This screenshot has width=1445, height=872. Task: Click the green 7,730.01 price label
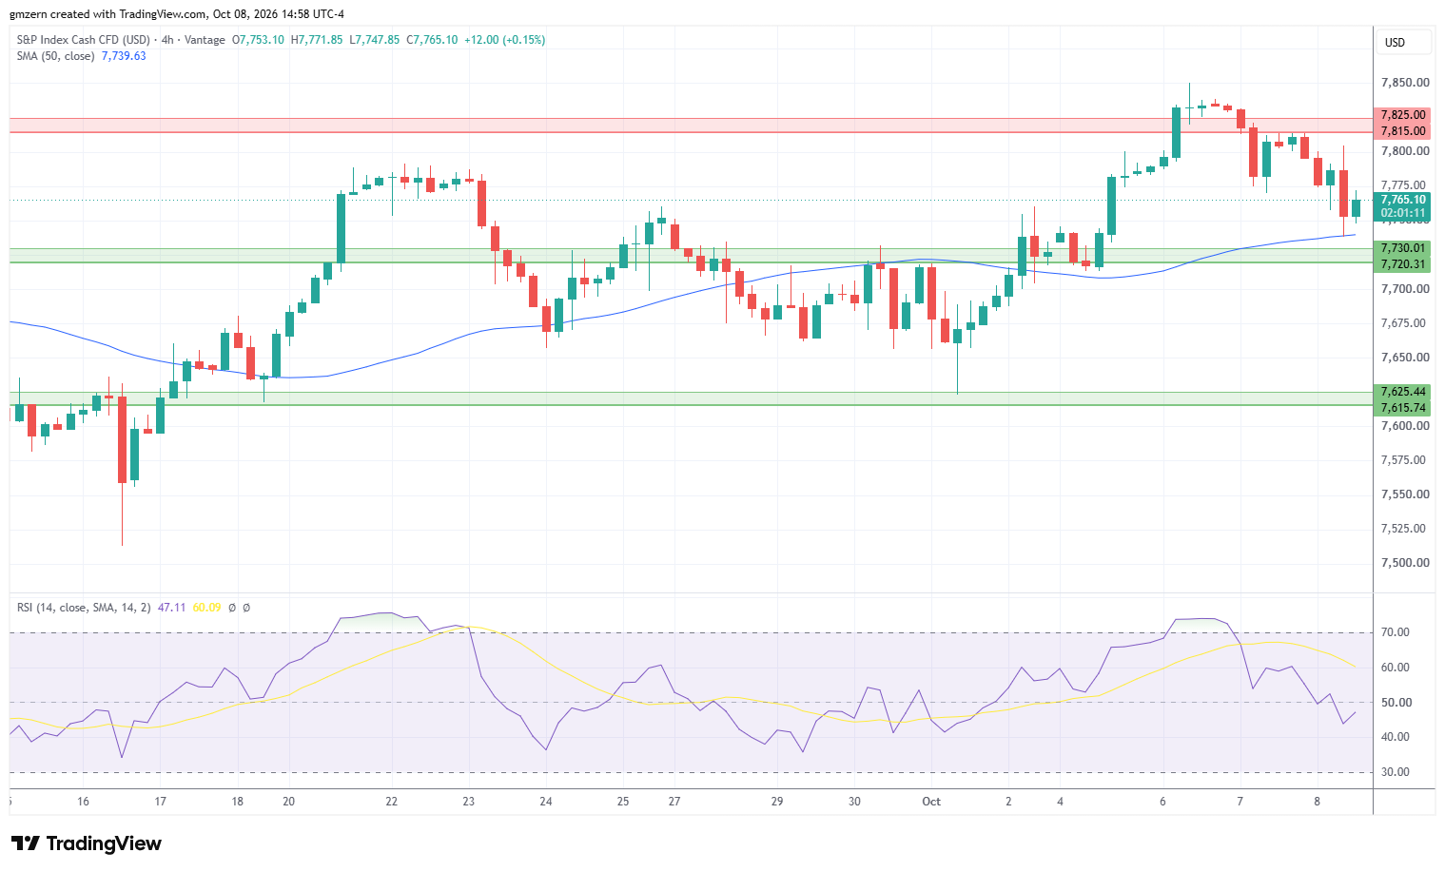click(x=1402, y=248)
